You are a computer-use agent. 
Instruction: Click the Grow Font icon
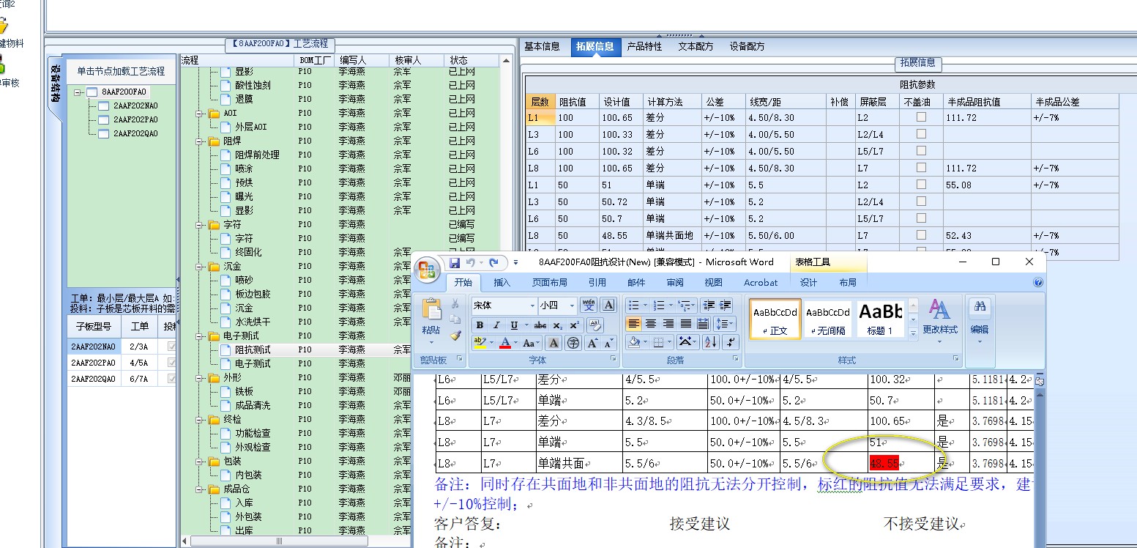pyautogui.click(x=592, y=342)
